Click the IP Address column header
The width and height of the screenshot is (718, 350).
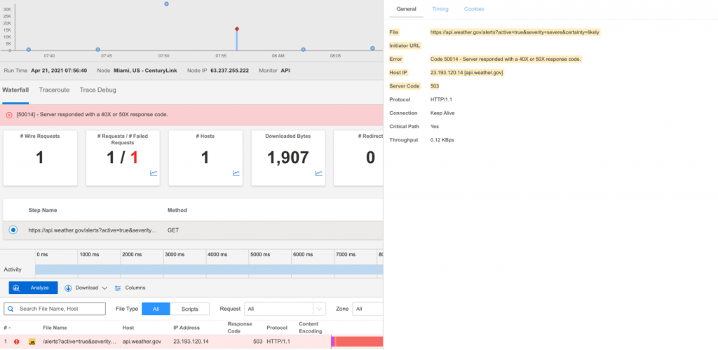[187, 328]
